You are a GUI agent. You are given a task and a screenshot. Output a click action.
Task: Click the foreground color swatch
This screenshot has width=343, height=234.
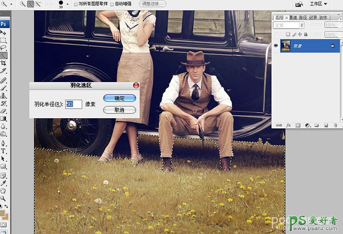click(2, 213)
